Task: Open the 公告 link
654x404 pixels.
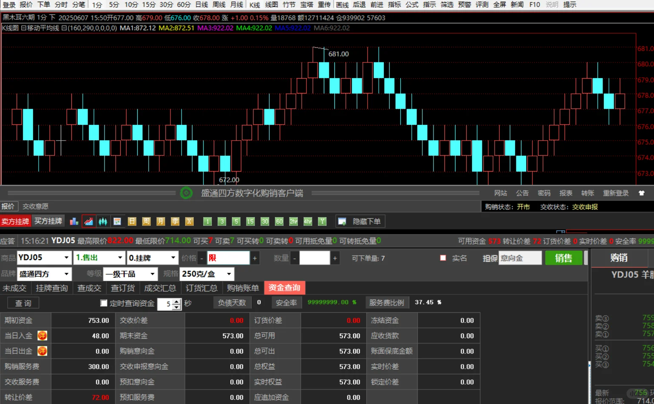Action: point(522,193)
